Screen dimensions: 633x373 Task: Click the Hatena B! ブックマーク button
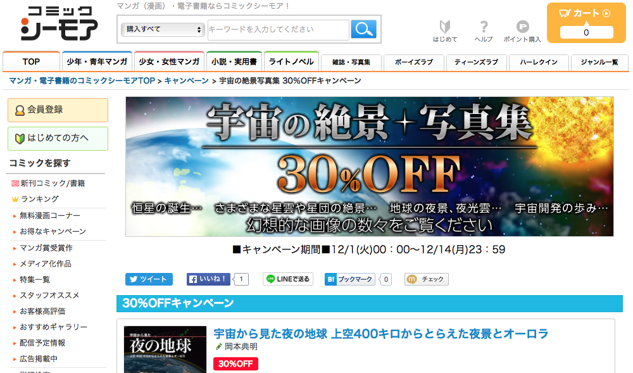point(350,279)
